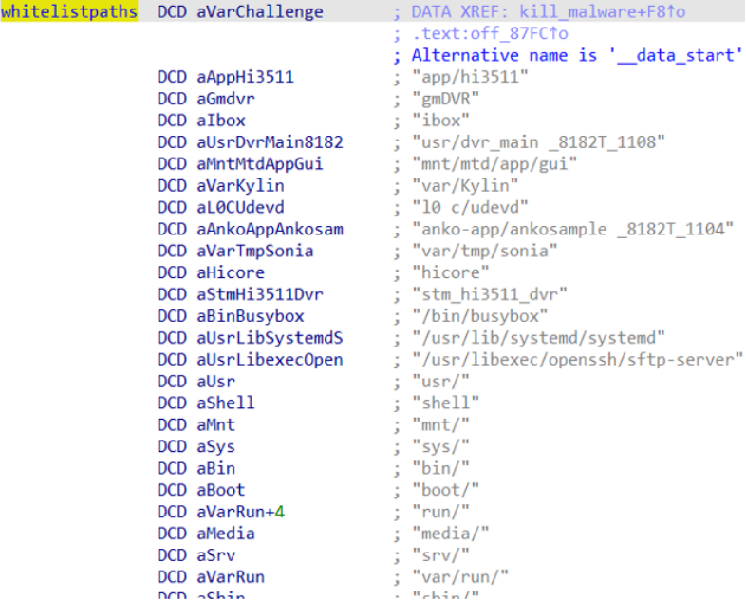This screenshot has height=600, width=746.
Task: Click the "sys/" string comment
Action: (x=440, y=447)
